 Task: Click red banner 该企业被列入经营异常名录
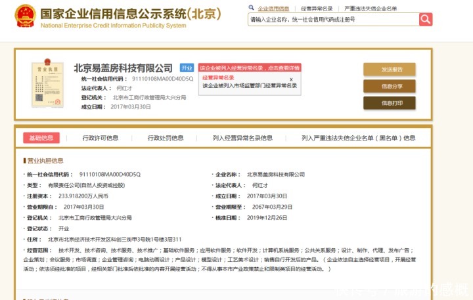click(x=250, y=68)
